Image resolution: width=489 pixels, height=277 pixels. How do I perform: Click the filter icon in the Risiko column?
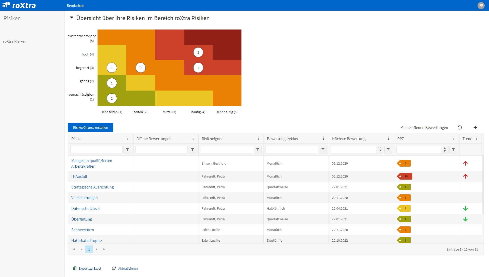tap(127, 150)
